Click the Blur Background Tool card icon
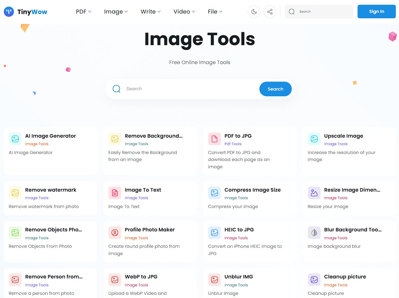The width and height of the screenshot is (399, 298). (x=314, y=233)
